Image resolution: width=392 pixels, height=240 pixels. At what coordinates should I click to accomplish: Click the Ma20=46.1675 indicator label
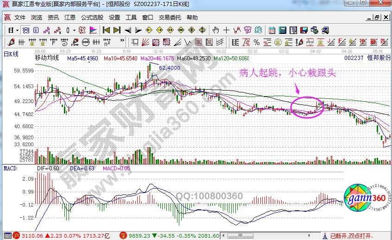157,58
